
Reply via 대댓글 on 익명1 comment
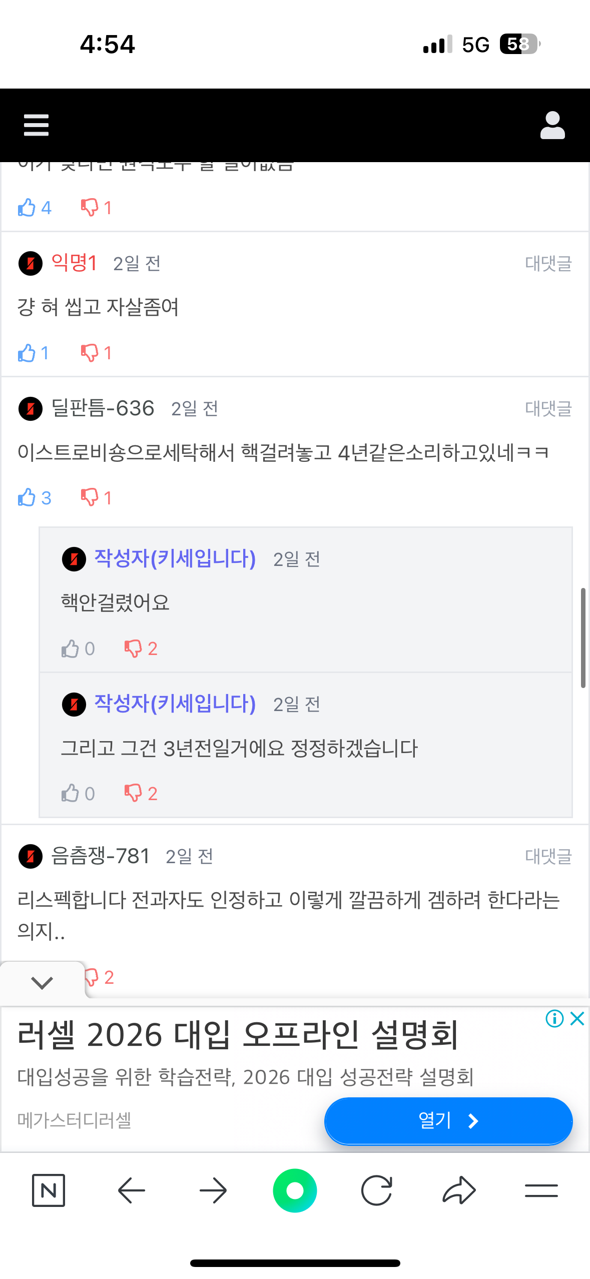coord(548,264)
